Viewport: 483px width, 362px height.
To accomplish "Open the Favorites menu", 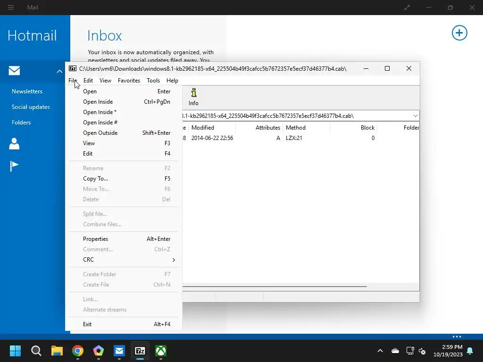I will coord(129,81).
